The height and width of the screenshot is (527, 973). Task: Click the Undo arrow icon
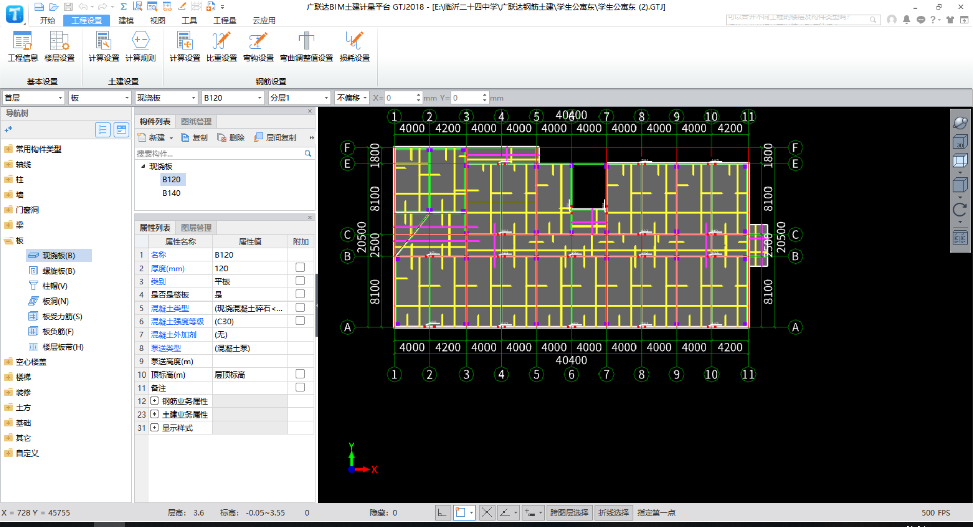click(83, 7)
